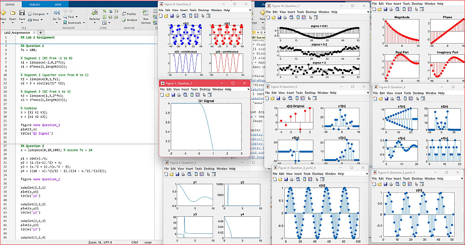Image resolution: width=465 pixels, height=245 pixels.
Task: Click the Go To arrow icon
Action: pyautogui.click(x=57, y=13)
